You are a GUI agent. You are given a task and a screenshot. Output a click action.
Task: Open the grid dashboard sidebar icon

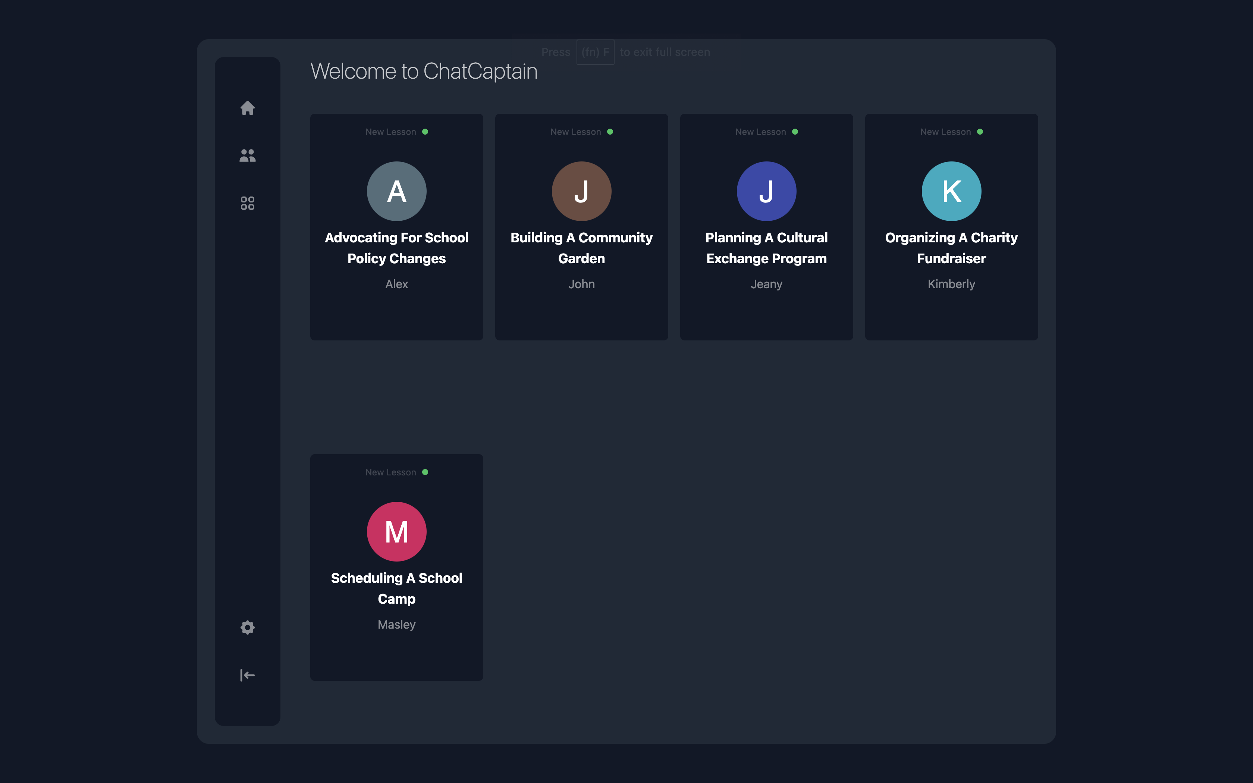click(x=248, y=203)
